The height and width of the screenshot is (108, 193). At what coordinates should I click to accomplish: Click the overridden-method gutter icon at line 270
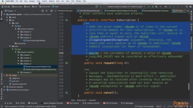pos(66,20)
